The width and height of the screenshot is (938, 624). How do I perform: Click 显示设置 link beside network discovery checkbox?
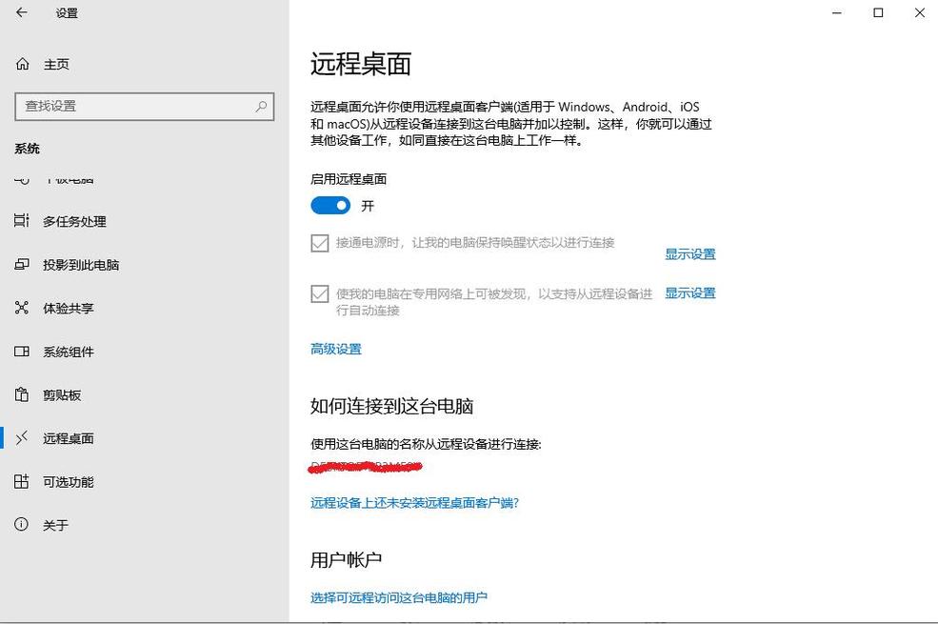pos(690,293)
